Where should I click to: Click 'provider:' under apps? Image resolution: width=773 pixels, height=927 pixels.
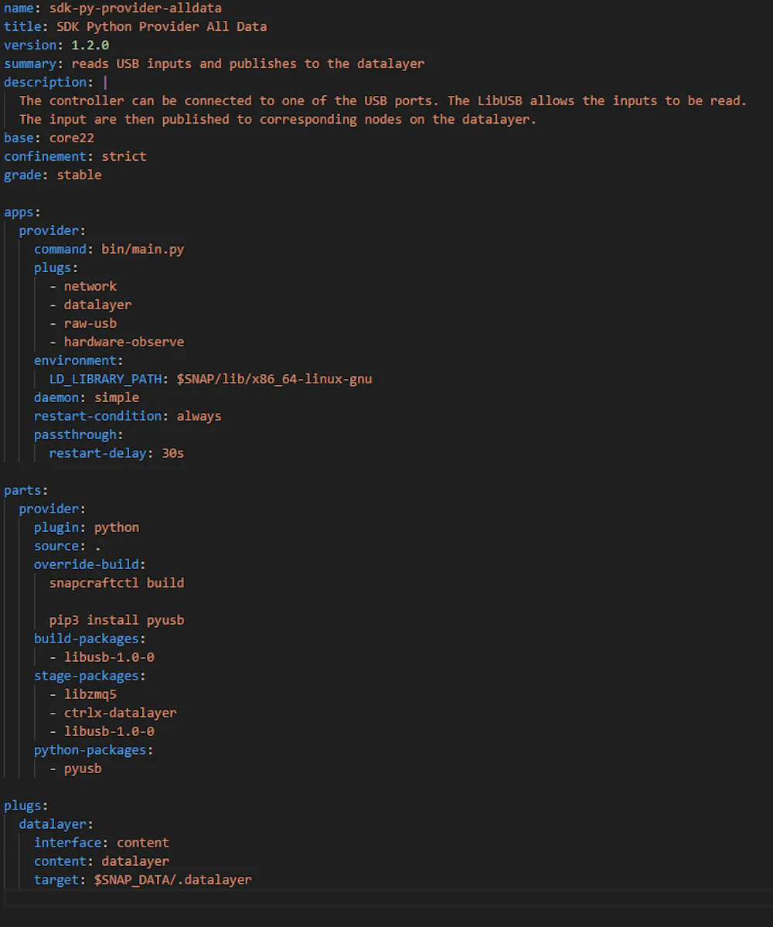pyautogui.click(x=53, y=230)
